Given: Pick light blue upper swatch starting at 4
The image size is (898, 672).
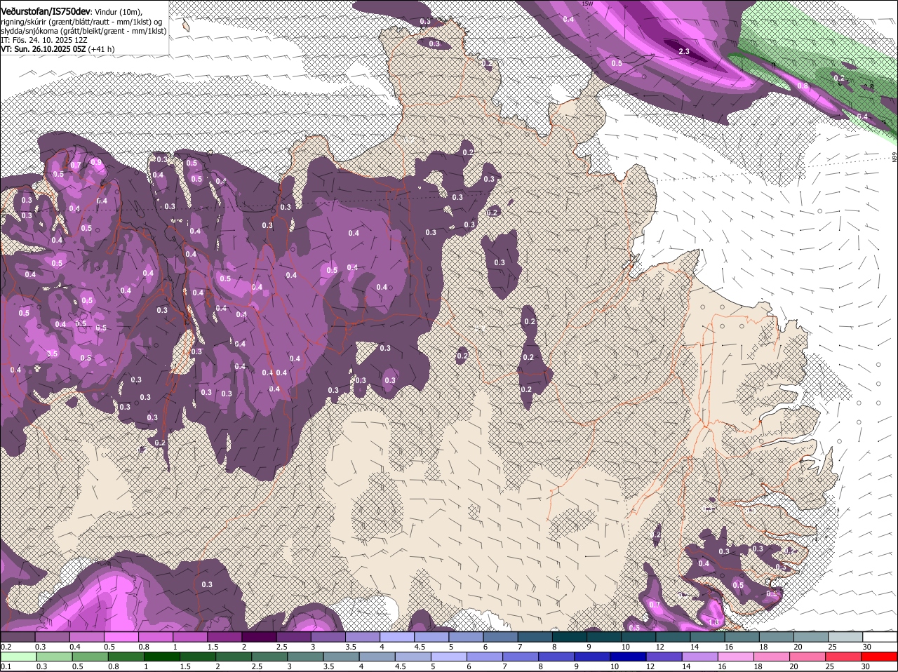Looking at the screenshot, I should coord(398,636).
